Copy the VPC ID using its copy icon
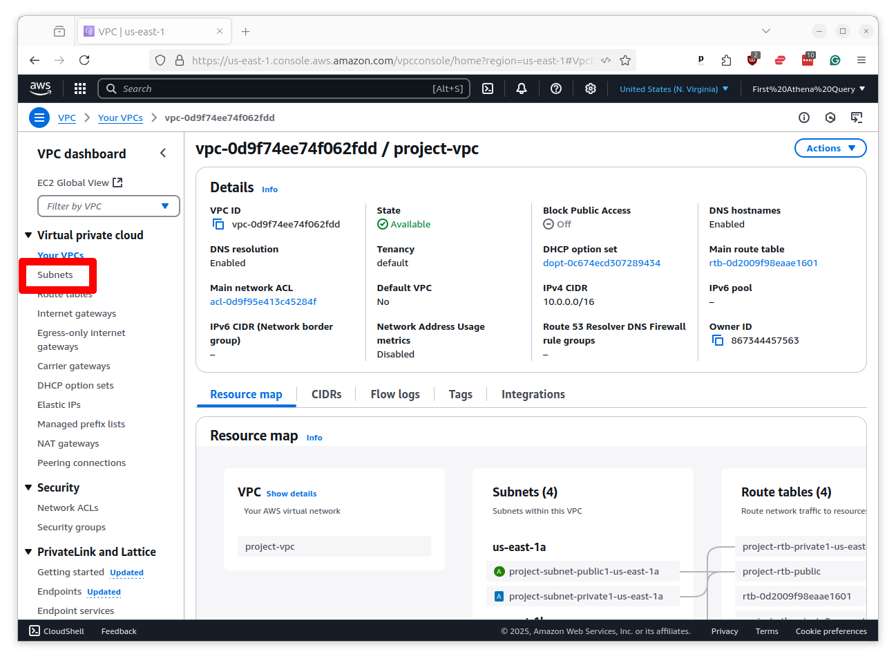 tap(218, 224)
